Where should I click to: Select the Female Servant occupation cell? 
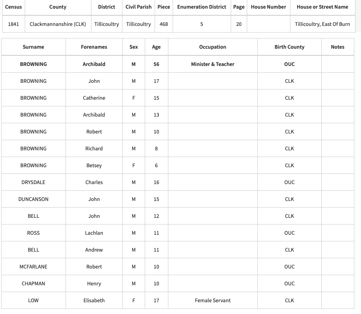click(212, 300)
